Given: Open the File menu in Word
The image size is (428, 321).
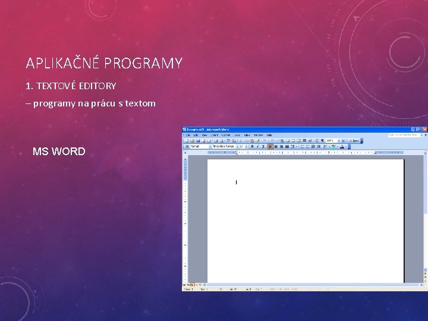Looking at the screenshot, I should click(x=188, y=135).
